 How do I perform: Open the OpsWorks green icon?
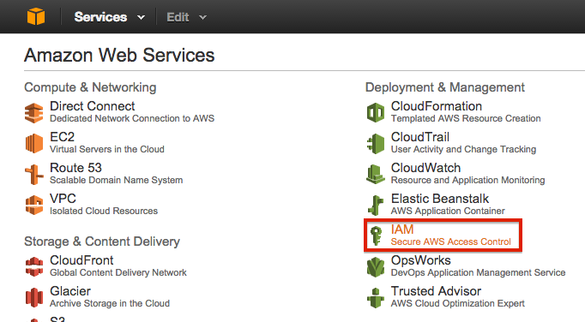(376, 267)
